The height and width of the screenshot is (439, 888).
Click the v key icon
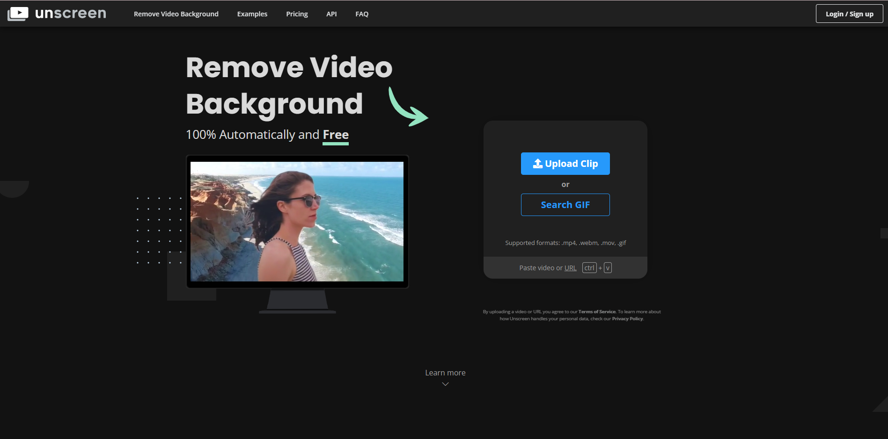608,268
